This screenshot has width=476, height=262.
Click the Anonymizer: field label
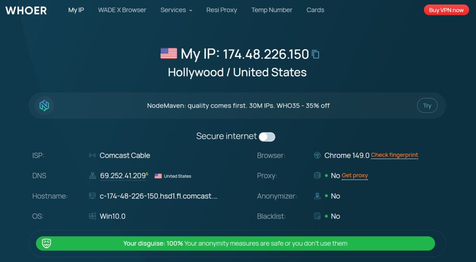[277, 196]
